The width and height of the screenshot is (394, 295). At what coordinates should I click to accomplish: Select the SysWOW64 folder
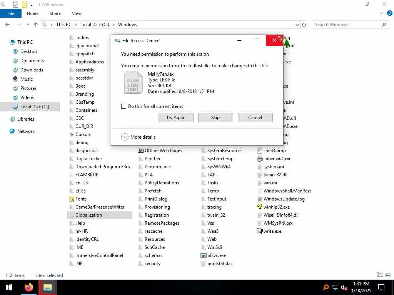tap(219, 167)
